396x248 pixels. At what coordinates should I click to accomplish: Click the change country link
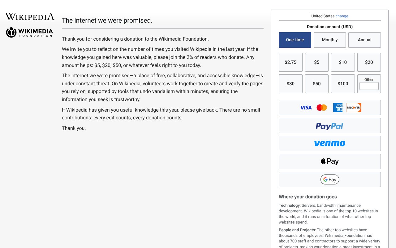pyautogui.click(x=342, y=16)
